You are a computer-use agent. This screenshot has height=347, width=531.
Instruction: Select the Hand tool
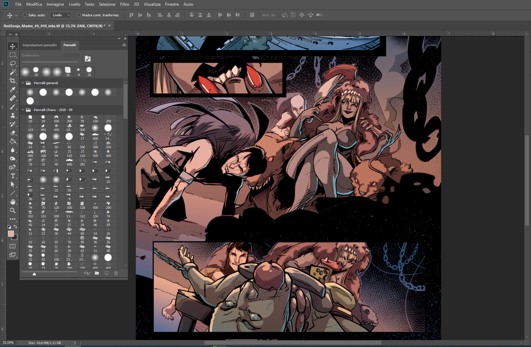click(x=13, y=202)
